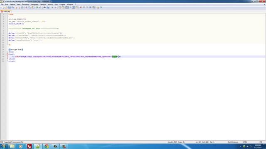The width and height of the screenshot is (266, 149).
Task: Open the Replace dialog toolbar icon
Action: pos(48,7)
